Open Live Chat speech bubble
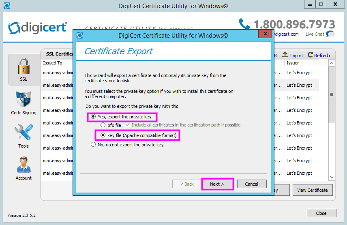Image resolution: width=347 pixels, height=225 pixels. click(x=330, y=34)
